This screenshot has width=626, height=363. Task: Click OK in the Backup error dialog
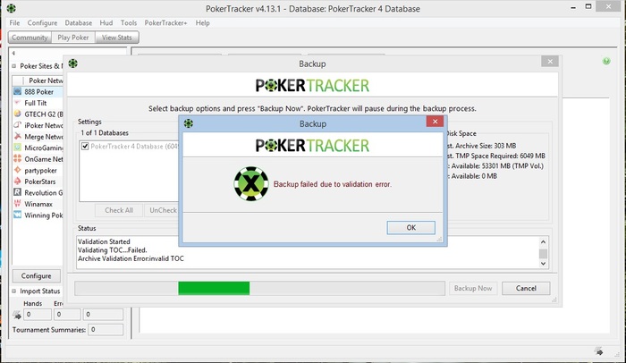pos(410,228)
